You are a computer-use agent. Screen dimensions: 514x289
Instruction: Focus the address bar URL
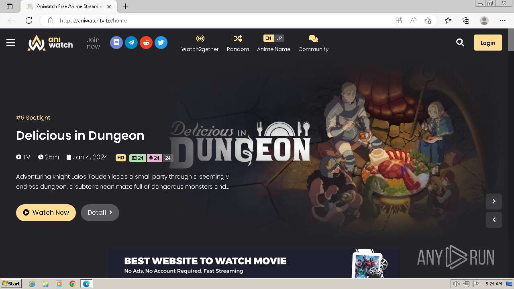(x=93, y=20)
